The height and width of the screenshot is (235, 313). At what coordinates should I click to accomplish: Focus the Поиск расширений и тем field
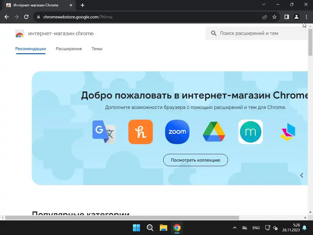coord(257,33)
